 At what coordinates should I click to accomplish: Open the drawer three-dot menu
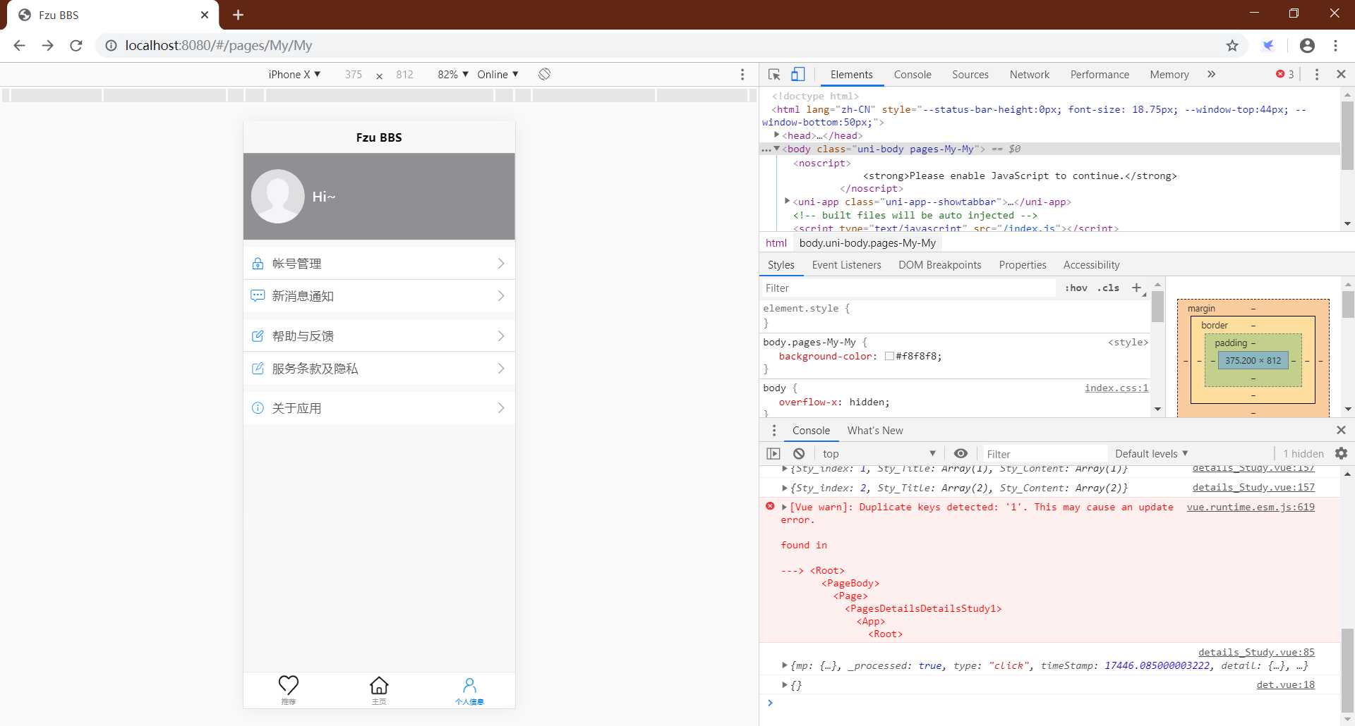pyautogui.click(x=774, y=430)
